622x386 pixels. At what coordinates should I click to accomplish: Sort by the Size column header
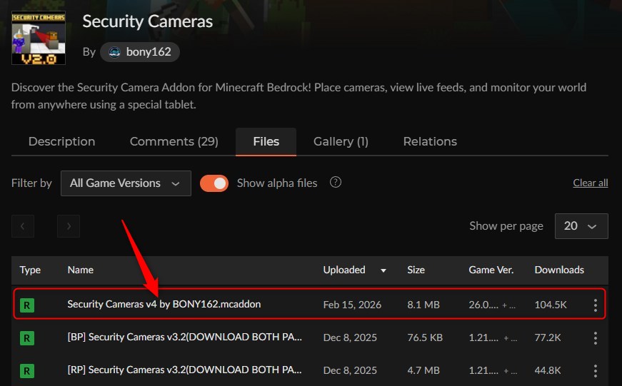tap(416, 270)
